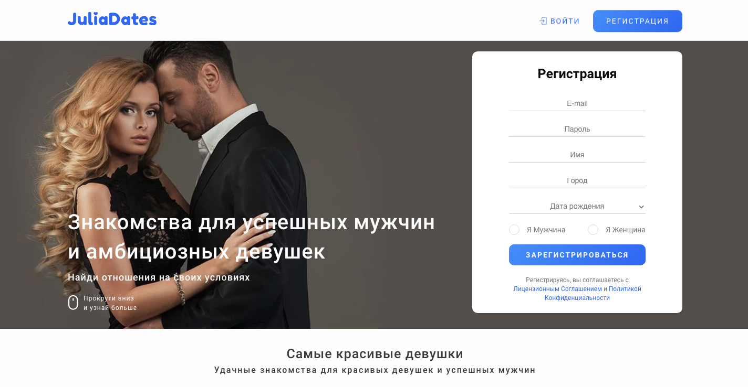Open the Лицензионным Соглашением link

tap(557, 289)
